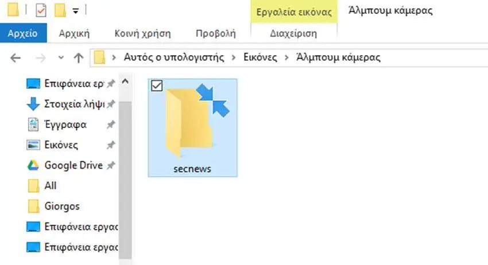Click Αυτός ο υπολογιστής in address bar
Screen dimensions: 488x265
click(x=174, y=57)
